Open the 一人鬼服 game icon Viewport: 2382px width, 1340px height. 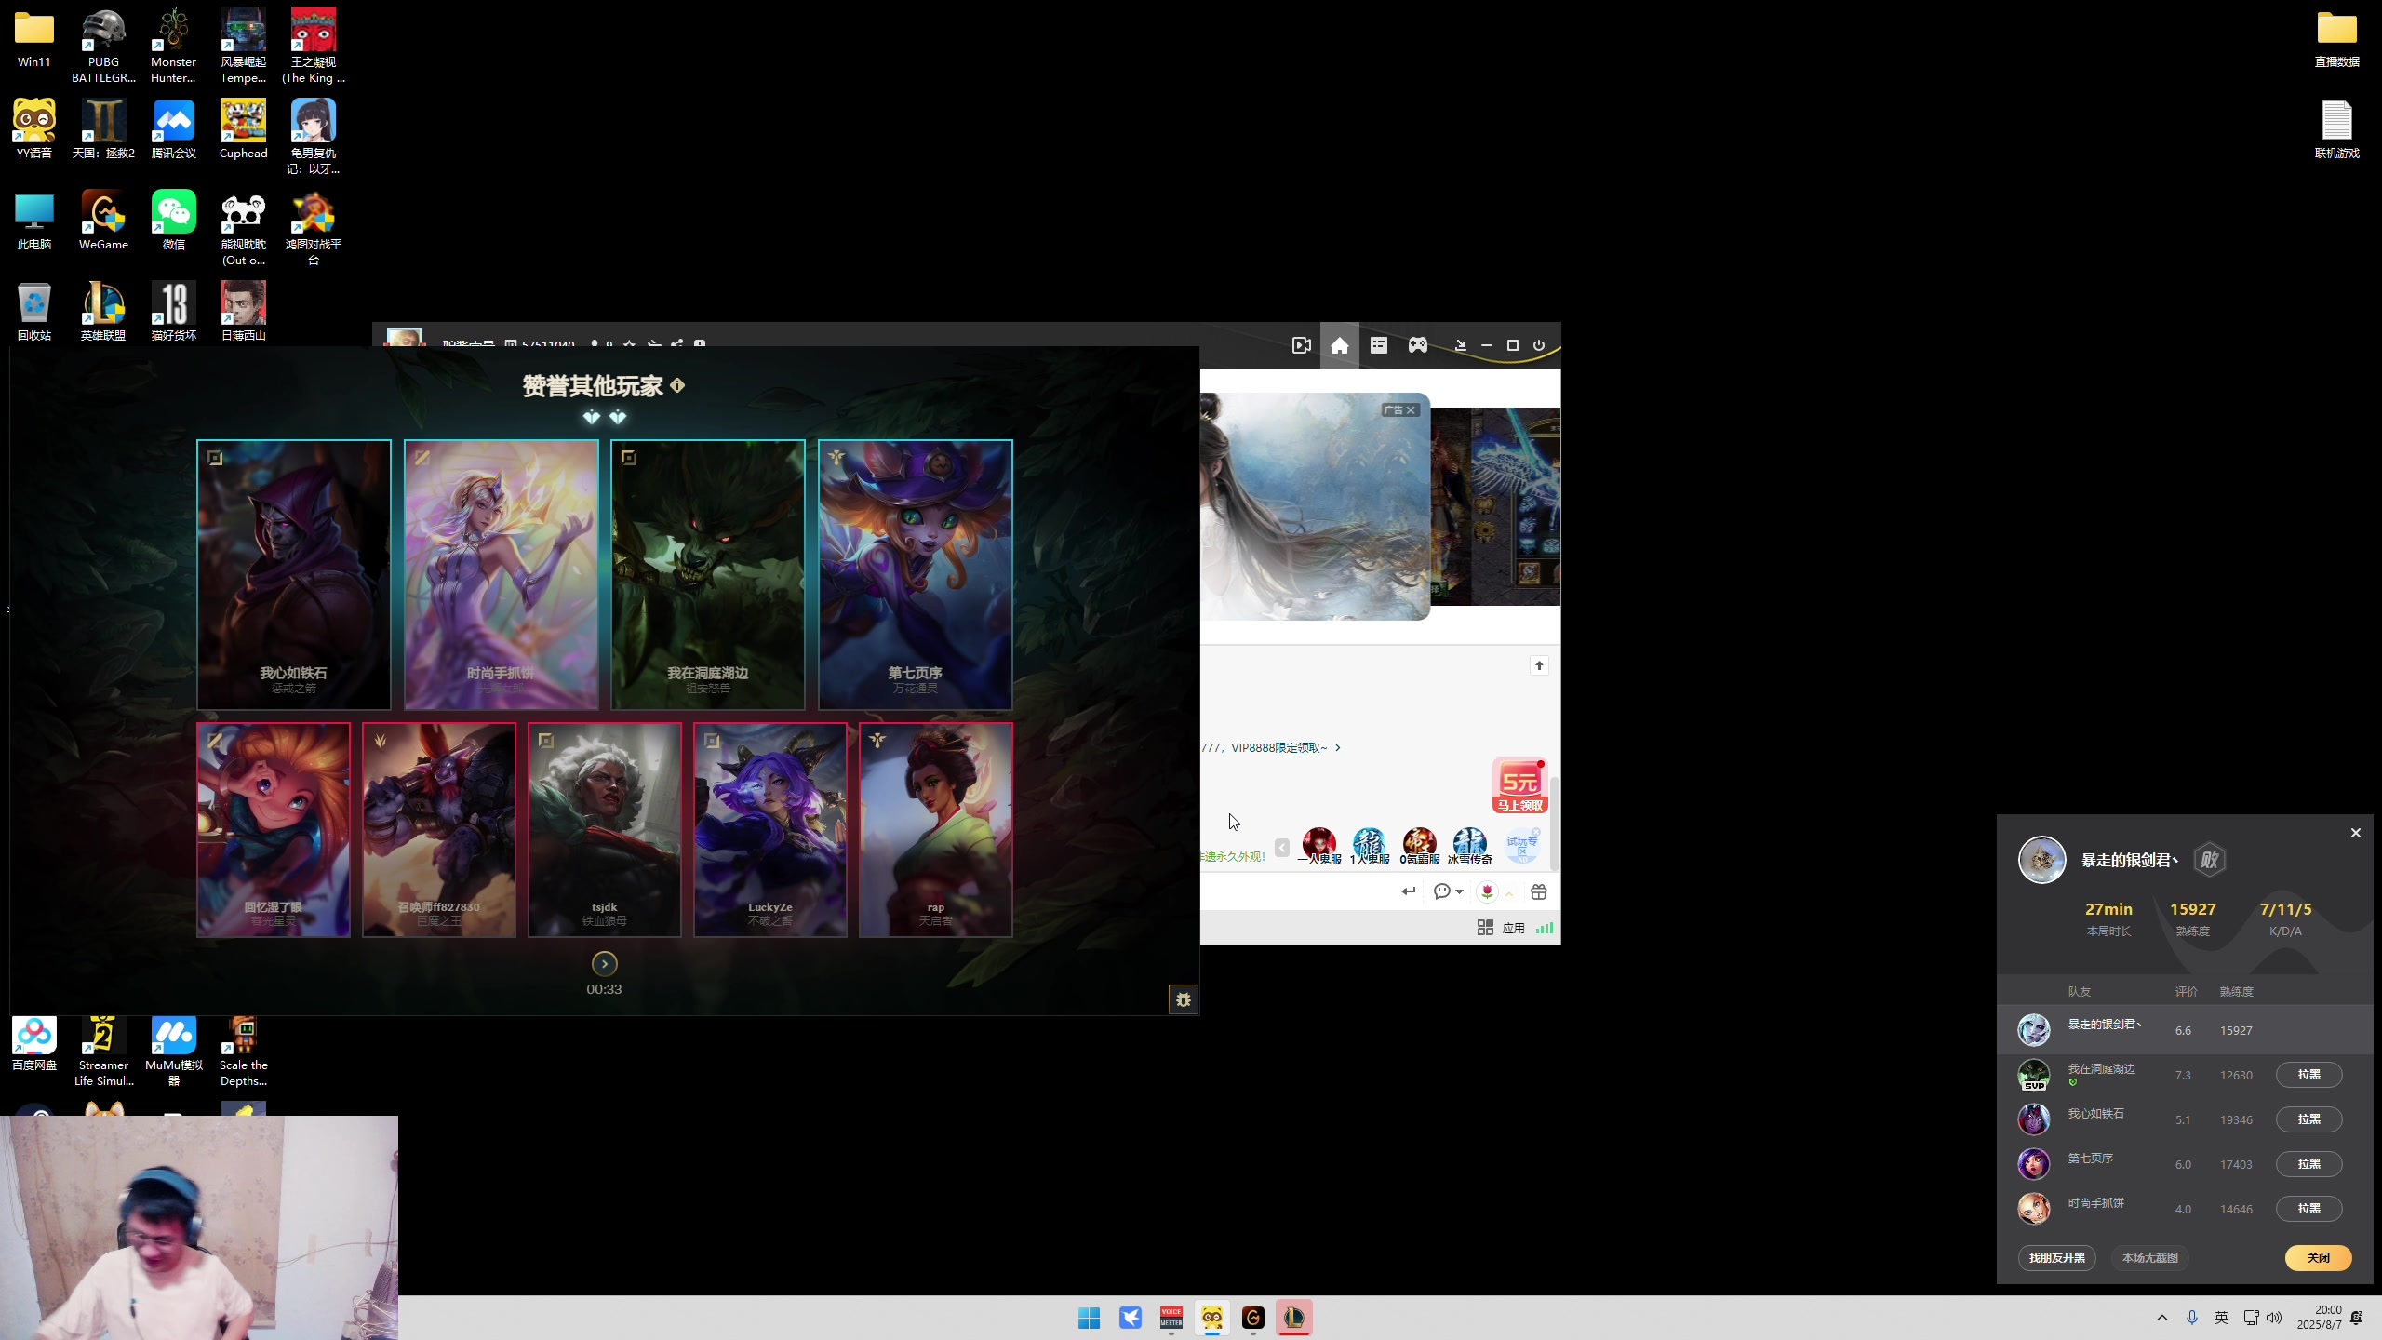click(x=1319, y=846)
